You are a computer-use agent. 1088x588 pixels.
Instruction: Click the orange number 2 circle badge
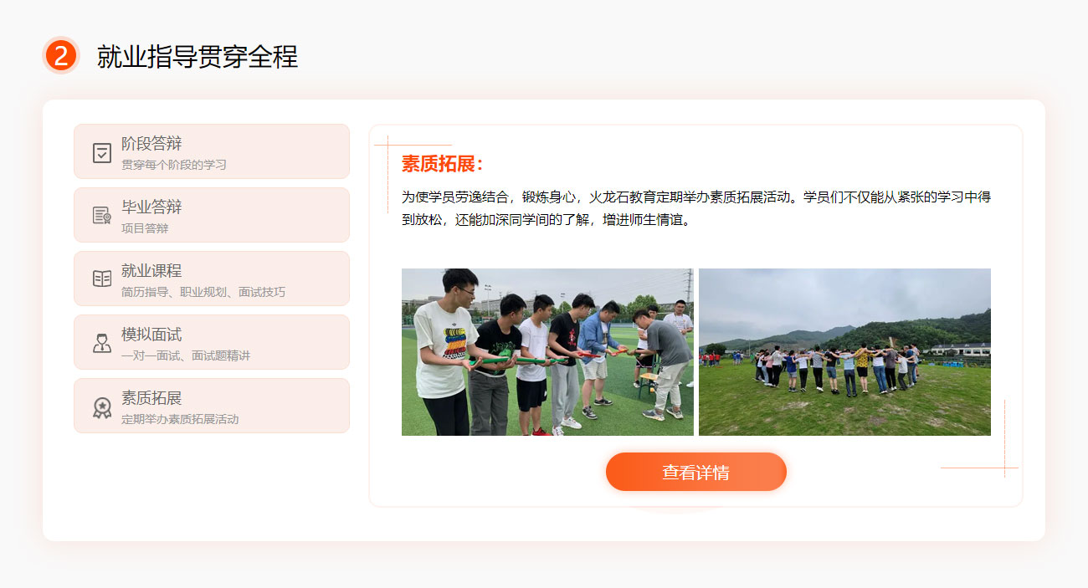pos(61,56)
